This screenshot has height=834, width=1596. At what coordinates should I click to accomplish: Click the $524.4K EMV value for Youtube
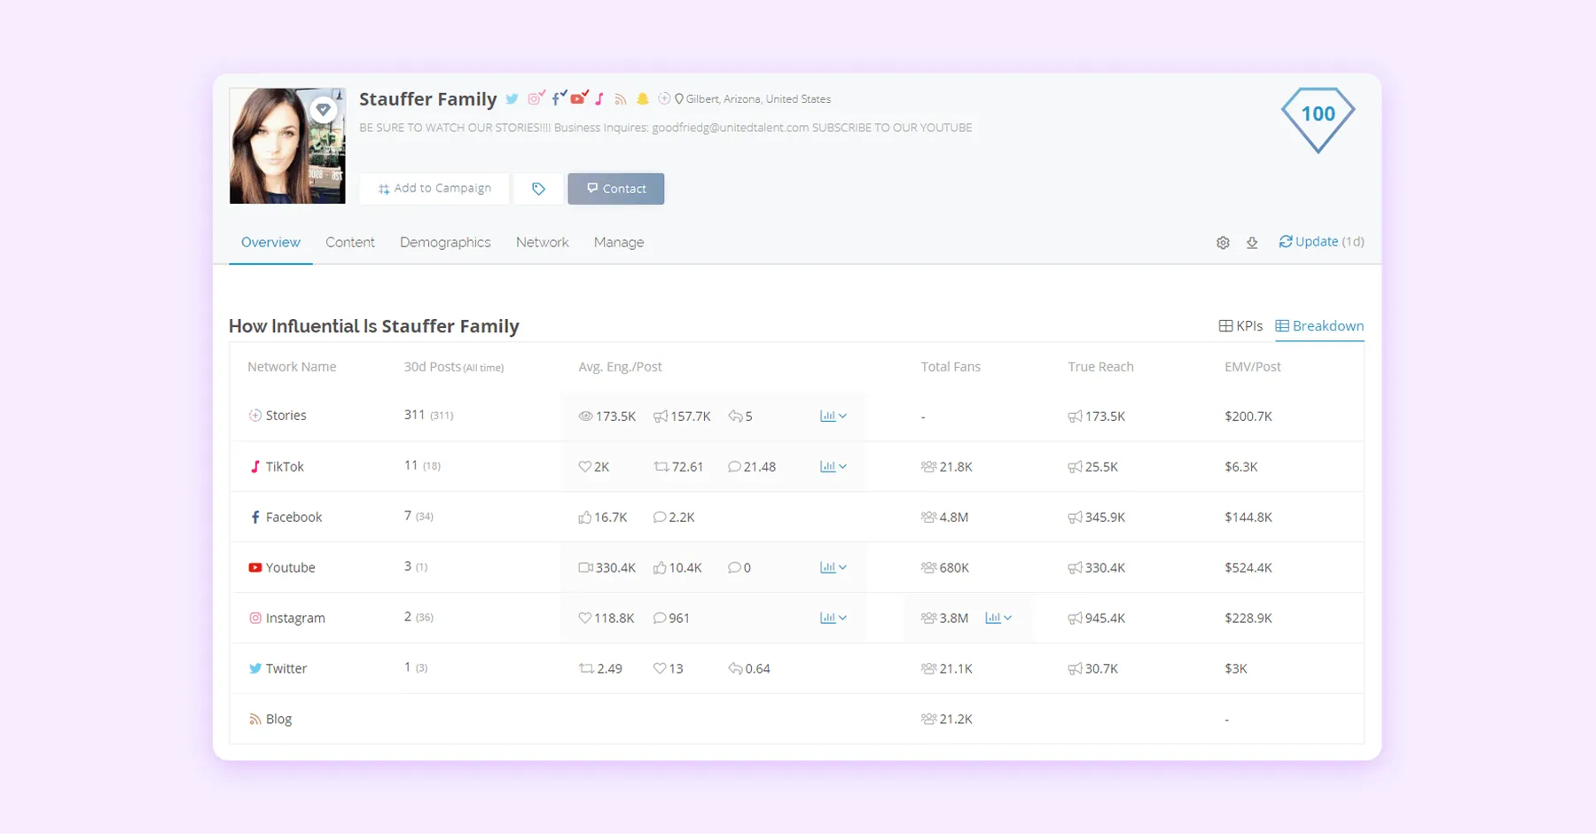(1248, 568)
